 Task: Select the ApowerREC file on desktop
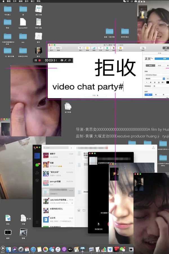[x=23, y=23]
